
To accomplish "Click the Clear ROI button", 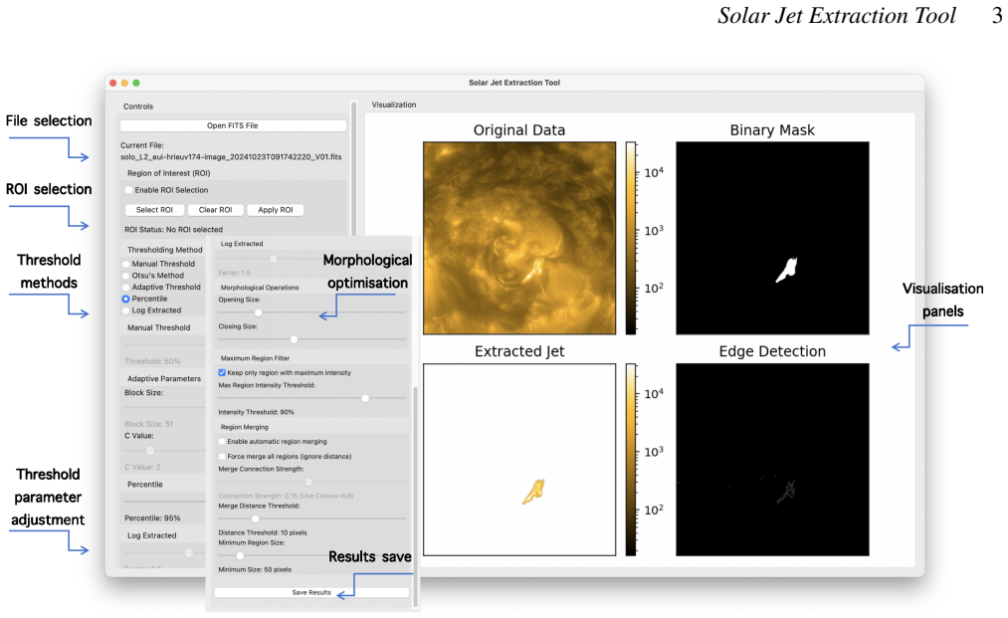I will pyautogui.click(x=215, y=210).
